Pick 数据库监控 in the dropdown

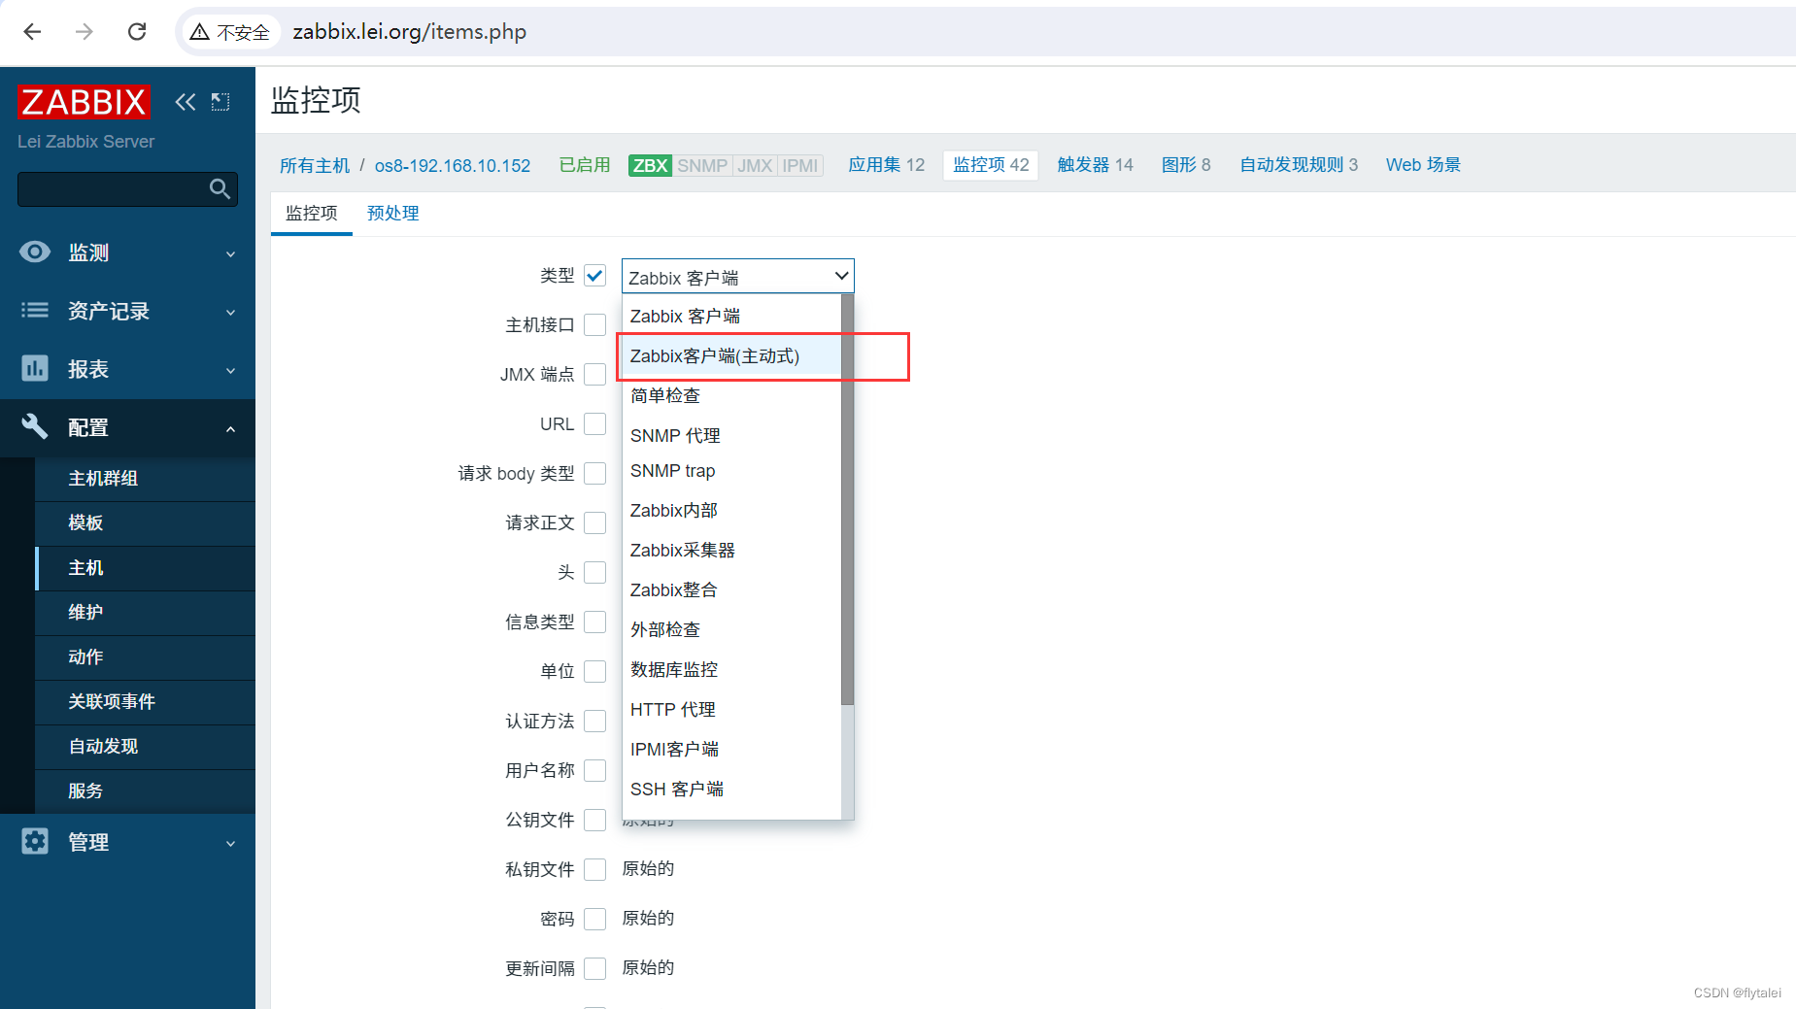[x=731, y=670]
